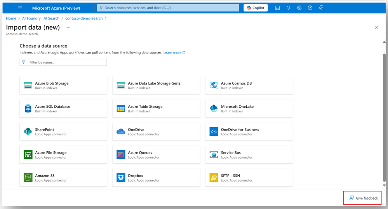Expand the ellipsis menu beside Import data
388x209 pixels.
69,28
